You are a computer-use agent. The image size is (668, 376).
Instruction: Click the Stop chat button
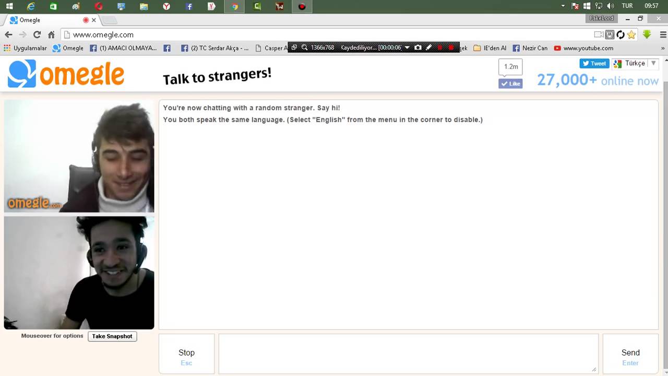pyautogui.click(x=186, y=354)
